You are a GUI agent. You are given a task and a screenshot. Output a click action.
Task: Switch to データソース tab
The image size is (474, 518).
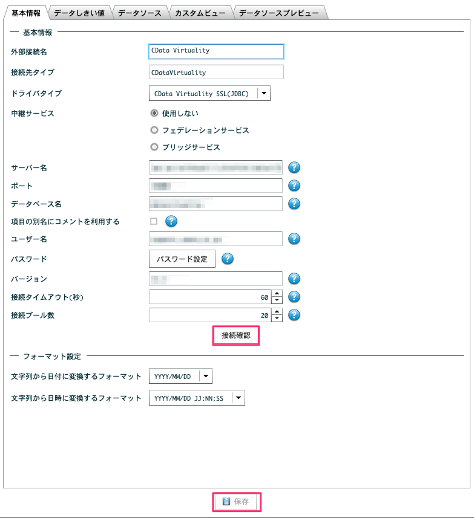click(x=140, y=13)
